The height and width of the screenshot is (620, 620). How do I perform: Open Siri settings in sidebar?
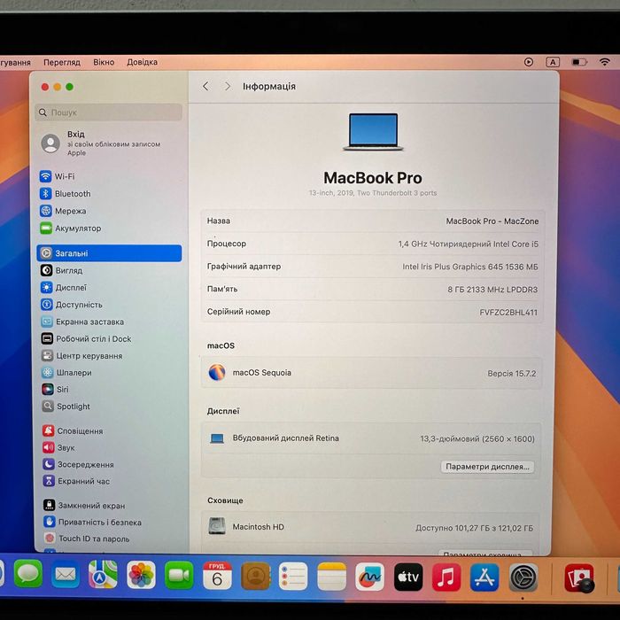pyautogui.click(x=55, y=390)
